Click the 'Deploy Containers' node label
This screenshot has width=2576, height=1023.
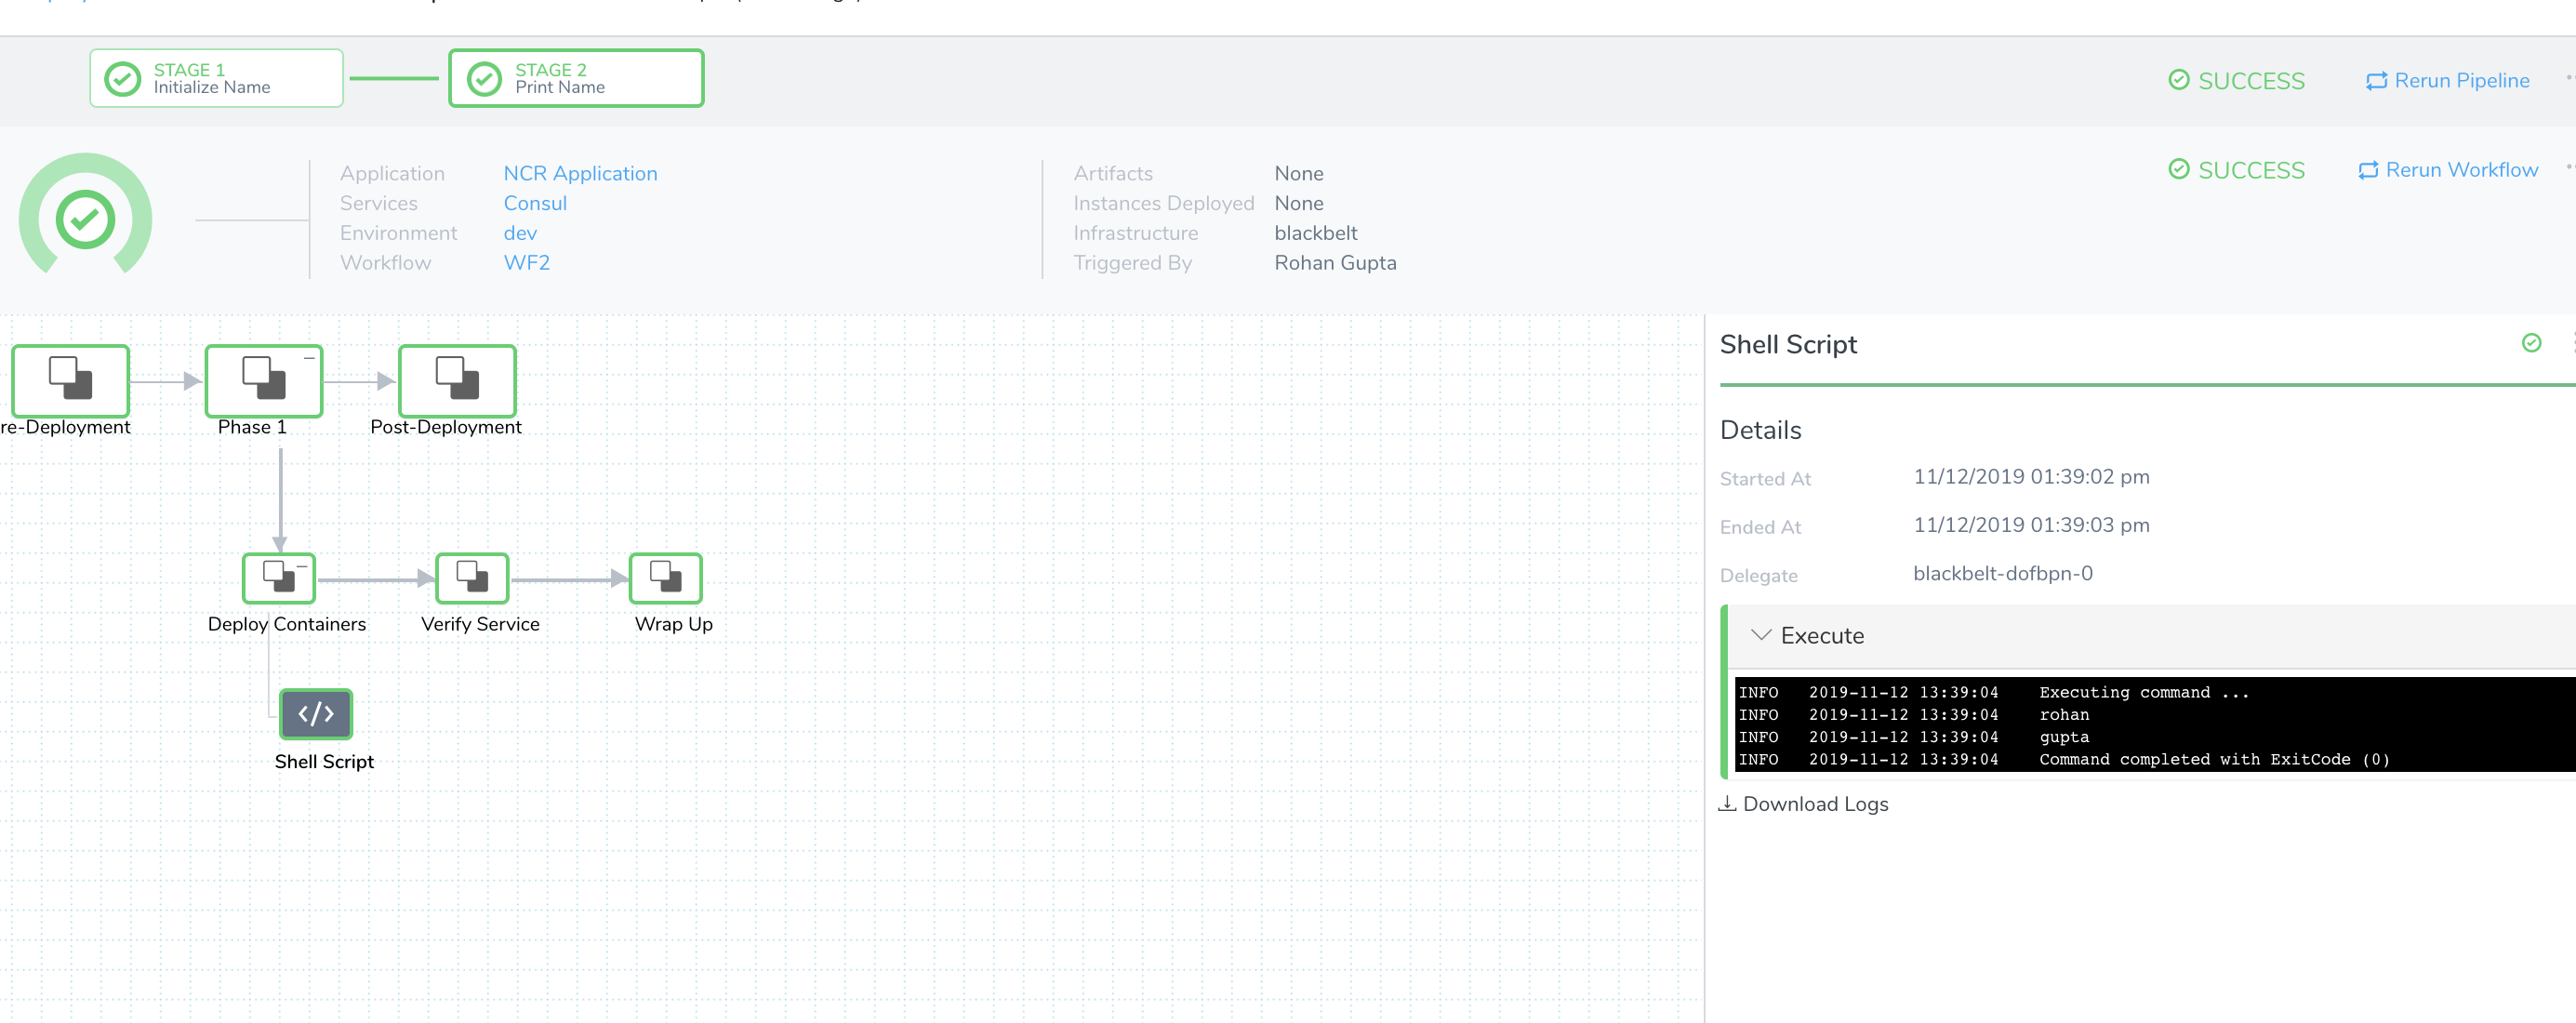coord(287,624)
